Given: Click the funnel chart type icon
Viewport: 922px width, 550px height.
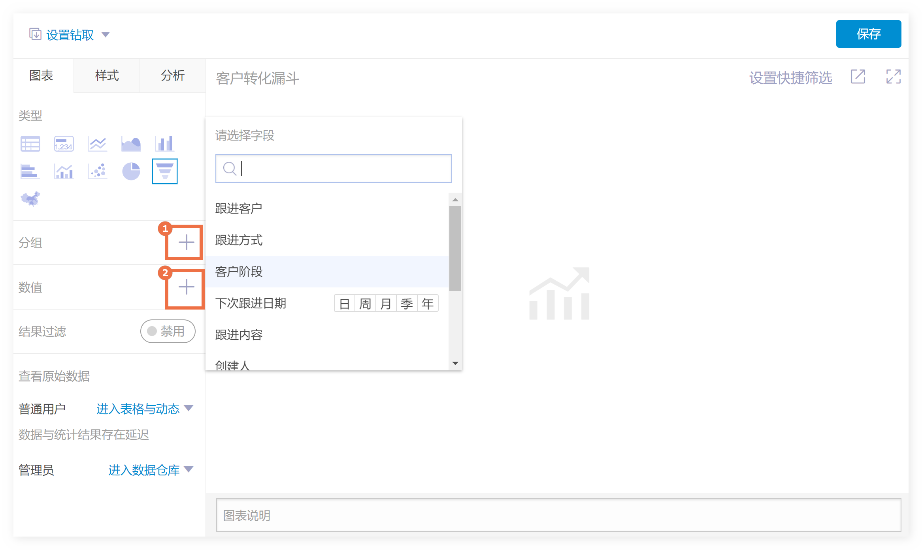Looking at the screenshot, I should [164, 171].
